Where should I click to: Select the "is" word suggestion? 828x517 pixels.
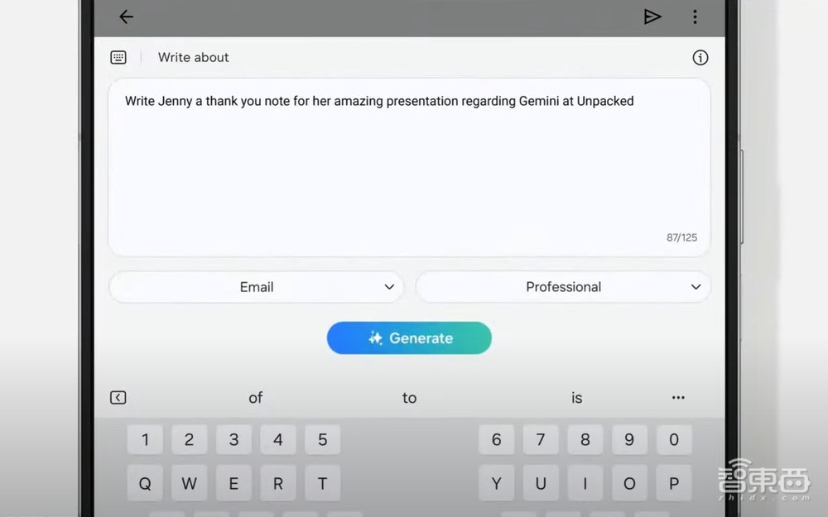point(576,398)
